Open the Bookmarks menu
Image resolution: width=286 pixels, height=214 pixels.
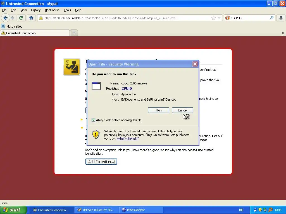(52, 10)
